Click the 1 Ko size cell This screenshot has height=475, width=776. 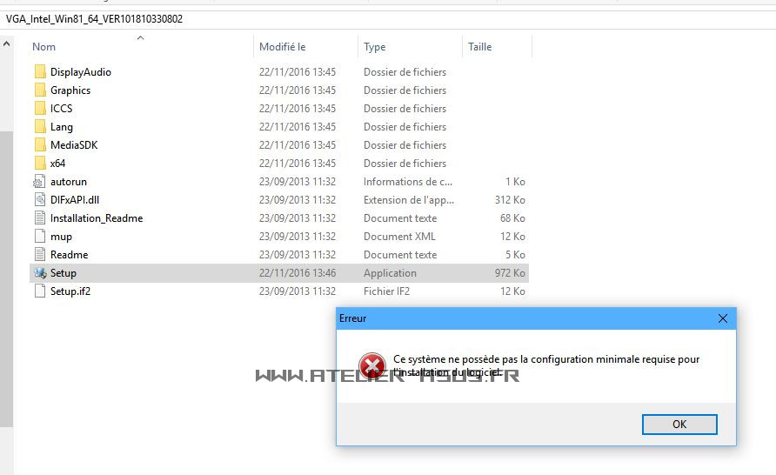tap(515, 182)
